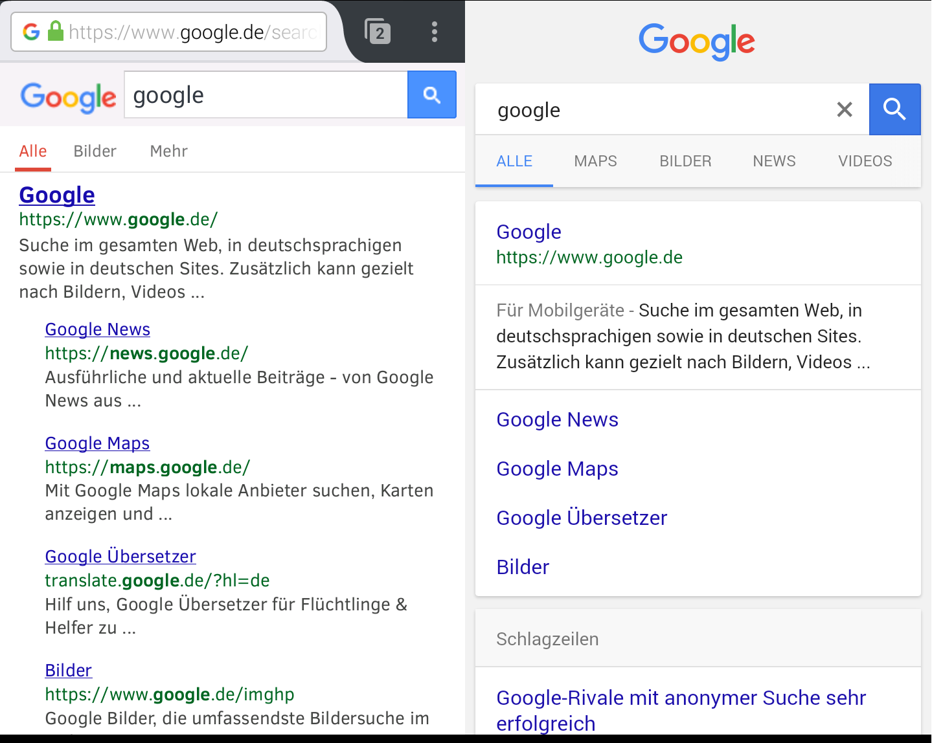Screen dimensions: 932x743
Task: Select the MAPS tab
Action: pos(595,161)
